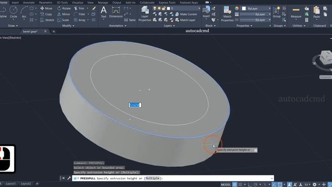332x187 pixels.
Task: Activate the Fillet tool
Action: click(x=79, y=14)
